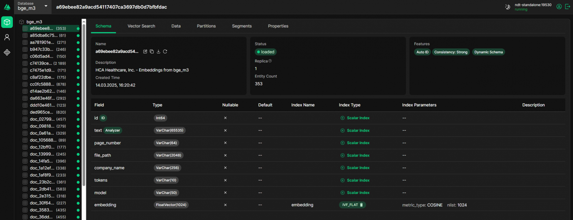Create Scalar Index for file_path field
The height and width of the screenshot is (220, 573).
point(355,155)
